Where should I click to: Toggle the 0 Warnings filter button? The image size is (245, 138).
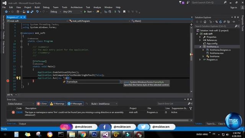coord(57,104)
